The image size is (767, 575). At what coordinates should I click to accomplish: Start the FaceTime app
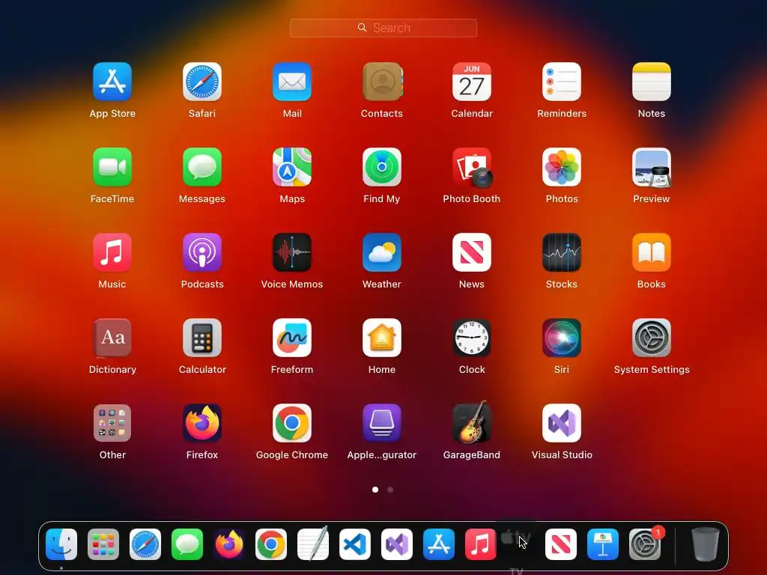pos(112,167)
